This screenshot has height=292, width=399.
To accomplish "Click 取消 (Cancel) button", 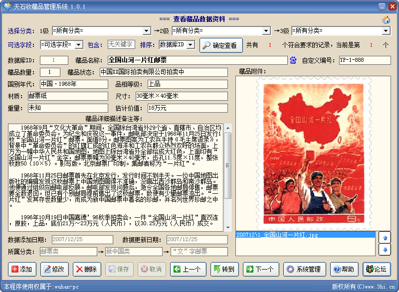I will [x=152, y=269].
